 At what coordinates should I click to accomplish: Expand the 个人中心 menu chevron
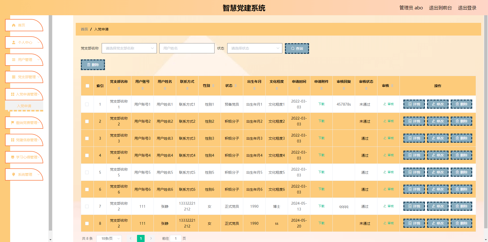39,42
